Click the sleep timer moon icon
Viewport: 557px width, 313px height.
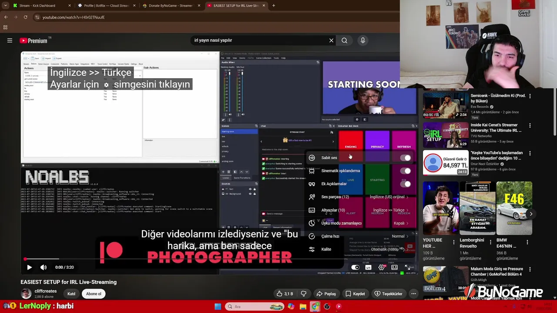(312, 223)
